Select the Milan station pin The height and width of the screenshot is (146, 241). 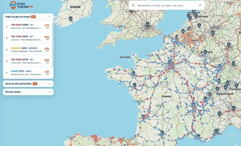[234, 108]
